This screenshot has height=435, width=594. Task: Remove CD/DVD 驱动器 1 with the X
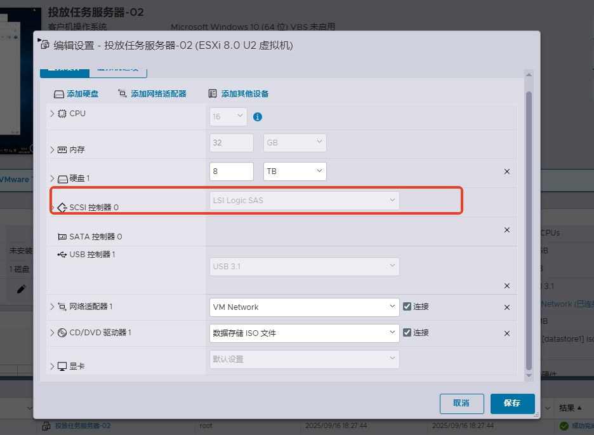pos(507,333)
